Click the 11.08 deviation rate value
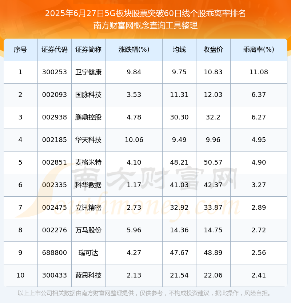The width and height of the screenshot is (291, 303). (259, 72)
